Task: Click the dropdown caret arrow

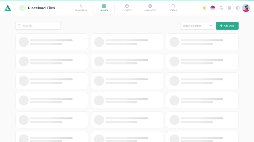Action: [211, 26]
